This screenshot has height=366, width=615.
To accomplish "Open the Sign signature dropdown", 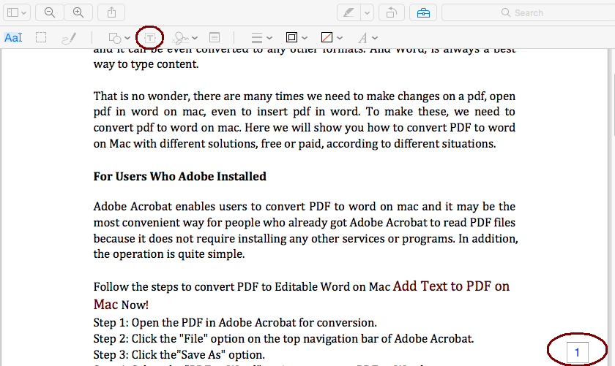I will click(x=184, y=38).
